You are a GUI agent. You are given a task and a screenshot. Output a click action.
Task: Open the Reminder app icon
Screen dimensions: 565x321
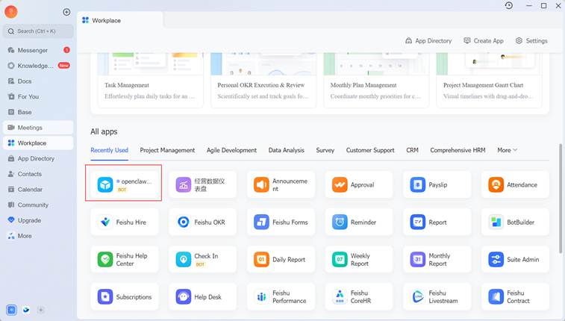click(340, 222)
